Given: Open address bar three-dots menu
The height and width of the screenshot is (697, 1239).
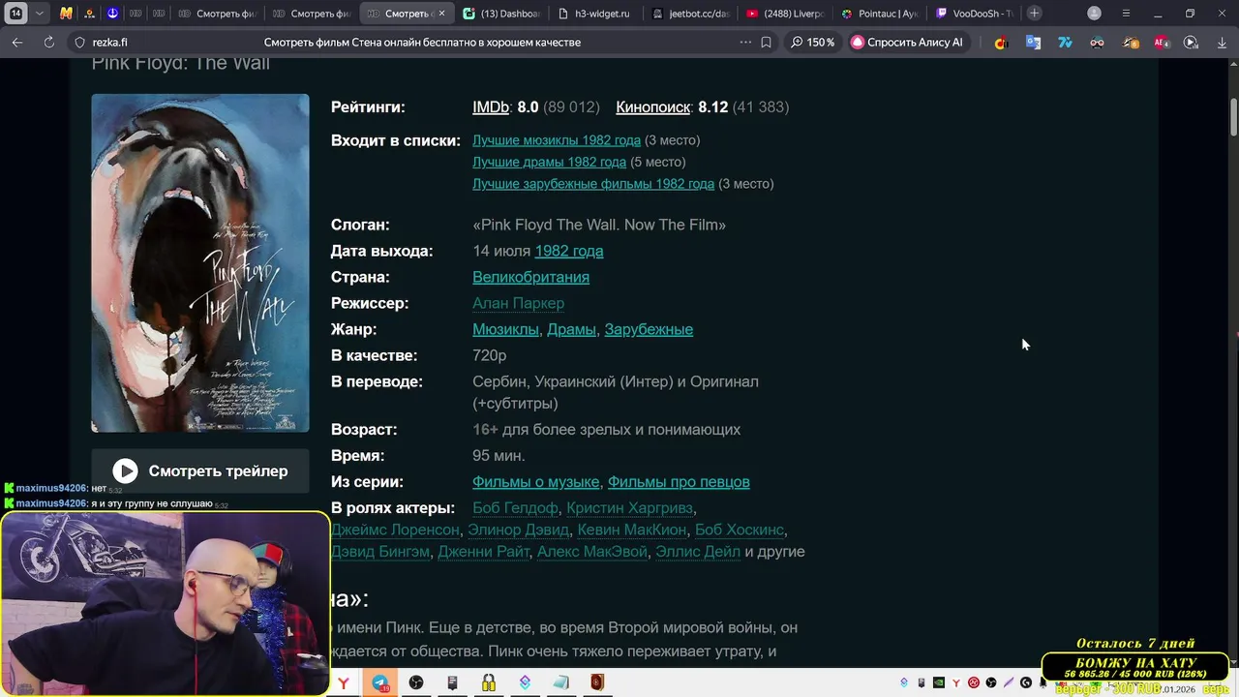Looking at the screenshot, I should (745, 43).
